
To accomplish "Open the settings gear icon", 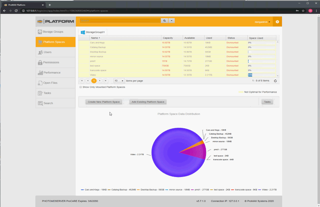I will (x=277, y=22).
